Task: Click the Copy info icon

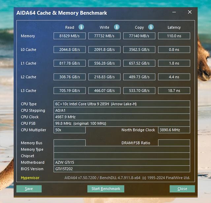Action: click(151, 27)
